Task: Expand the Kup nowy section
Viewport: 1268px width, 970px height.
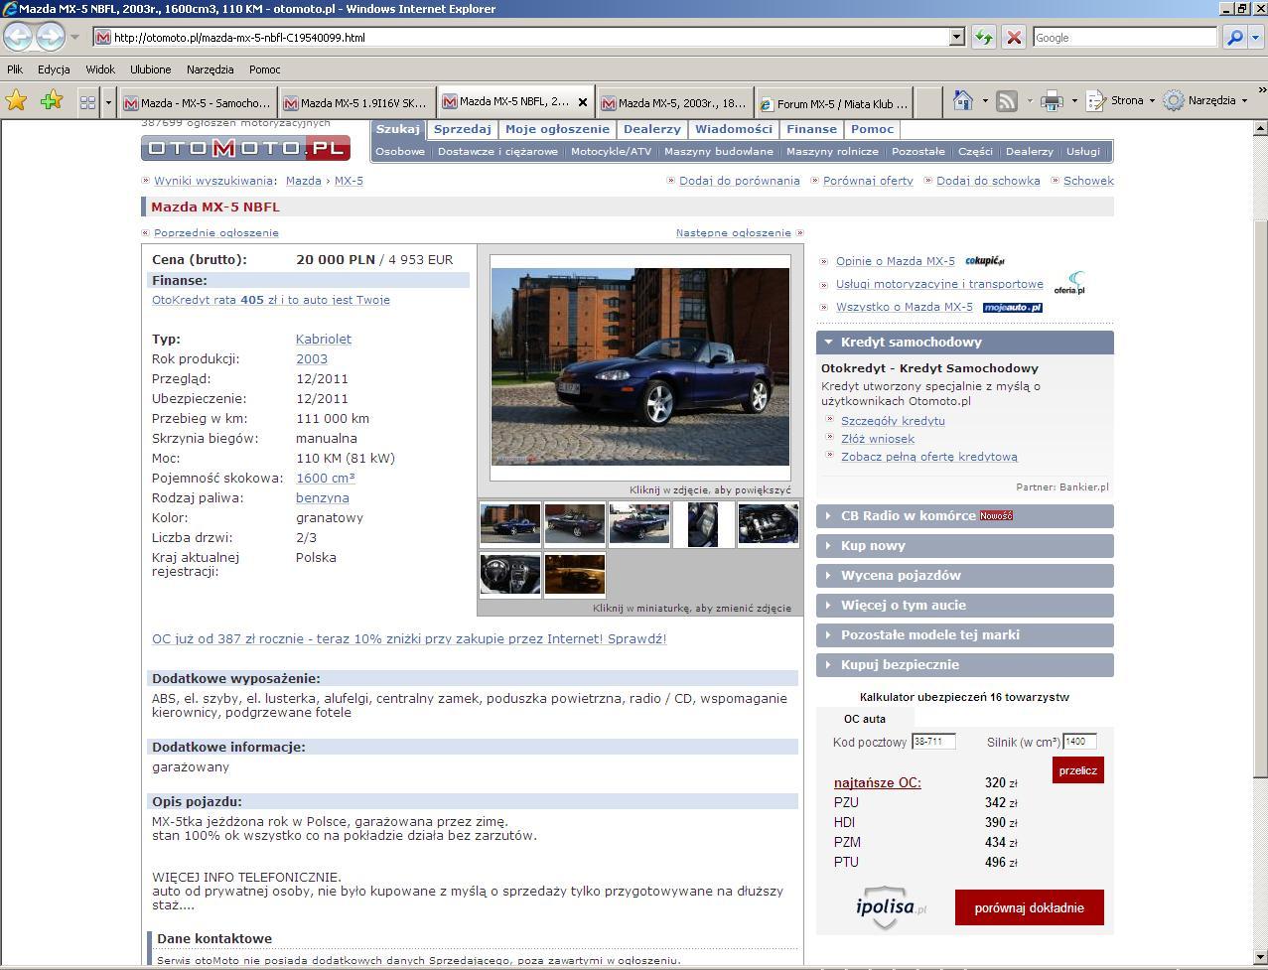Action: pos(965,545)
